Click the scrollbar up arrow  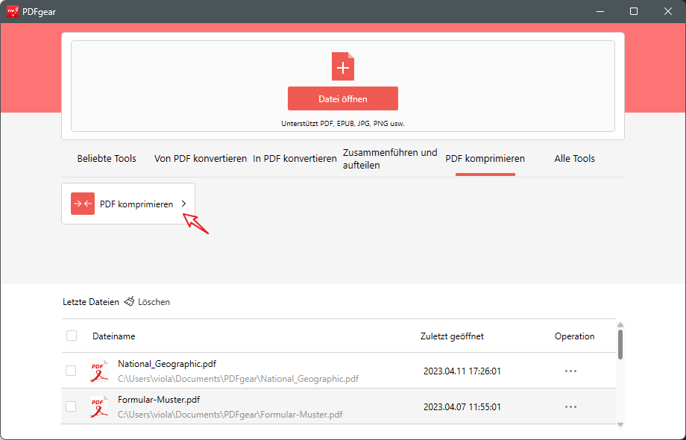[620, 324]
